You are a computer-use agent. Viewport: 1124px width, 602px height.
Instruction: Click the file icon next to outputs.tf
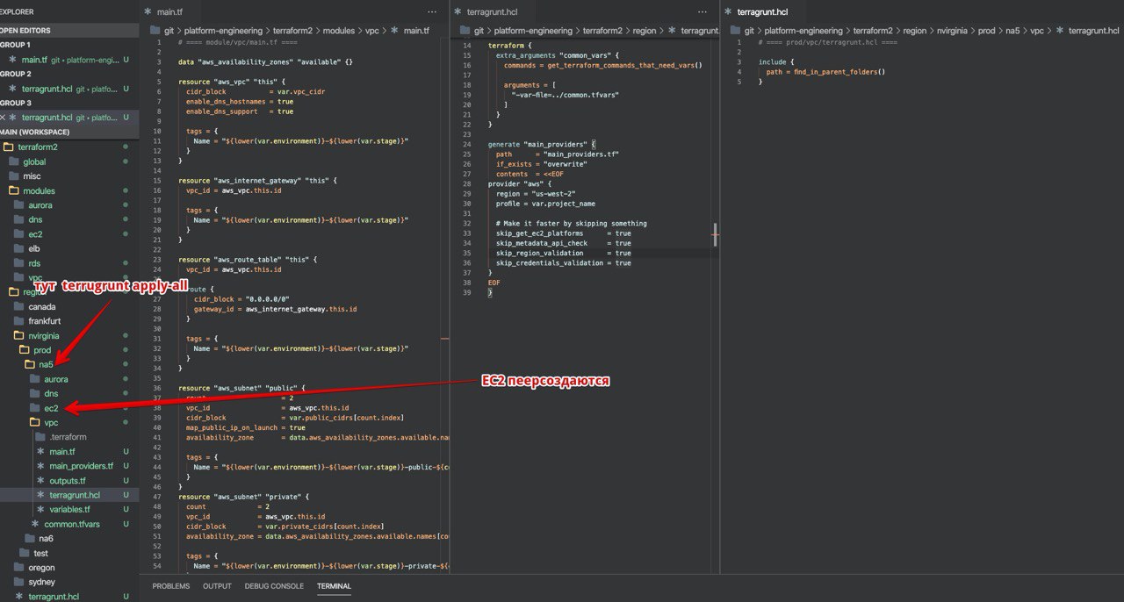click(x=40, y=481)
